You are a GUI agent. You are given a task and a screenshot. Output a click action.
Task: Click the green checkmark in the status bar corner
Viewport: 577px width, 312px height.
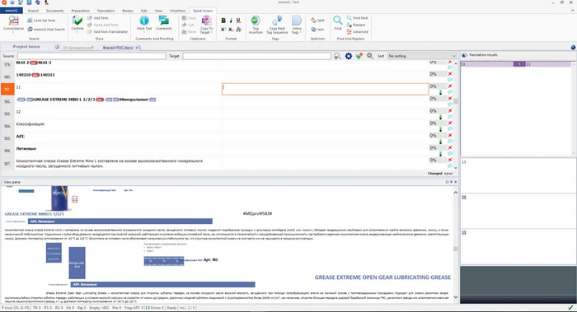click(x=570, y=308)
